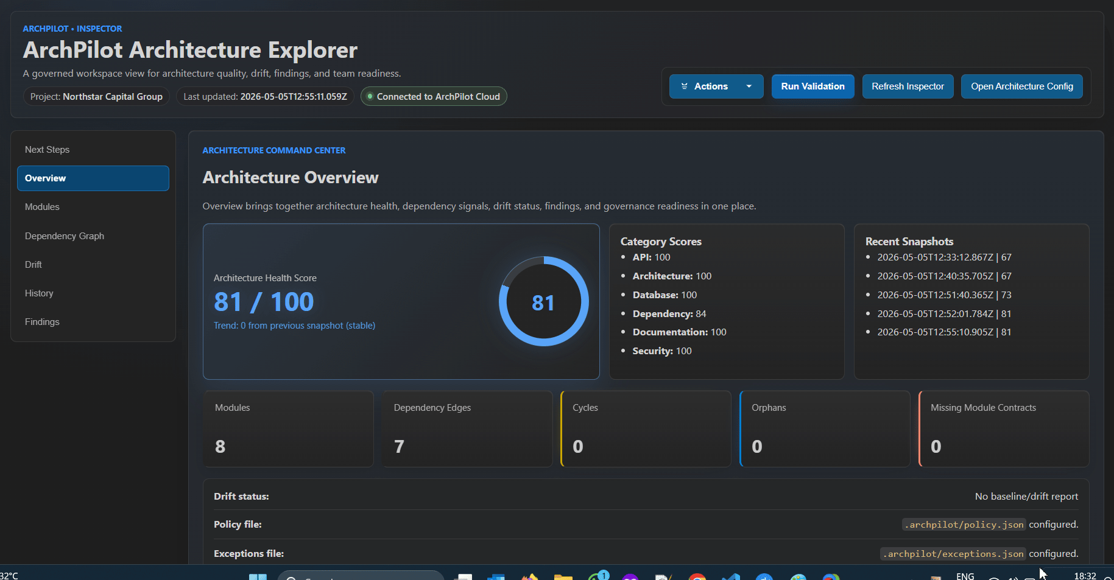Screen dimensions: 1114x580
Task: Click the Connected to ArchPilot Cloud badge
Action: tap(434, 96)
